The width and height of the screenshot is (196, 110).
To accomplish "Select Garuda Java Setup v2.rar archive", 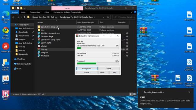I will [50, 40].
